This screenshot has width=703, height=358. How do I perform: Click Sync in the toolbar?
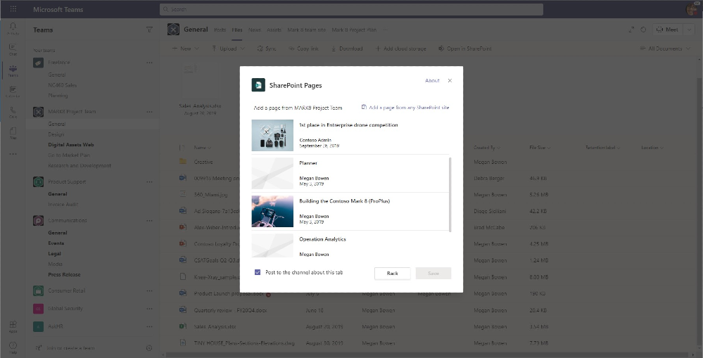[x=266, y=49]
